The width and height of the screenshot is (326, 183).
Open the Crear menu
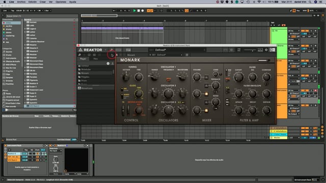coord(43,2)
